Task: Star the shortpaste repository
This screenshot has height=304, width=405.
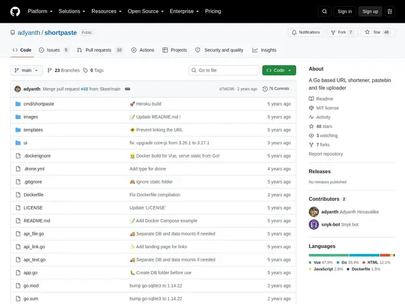Action: coord(377,32)
